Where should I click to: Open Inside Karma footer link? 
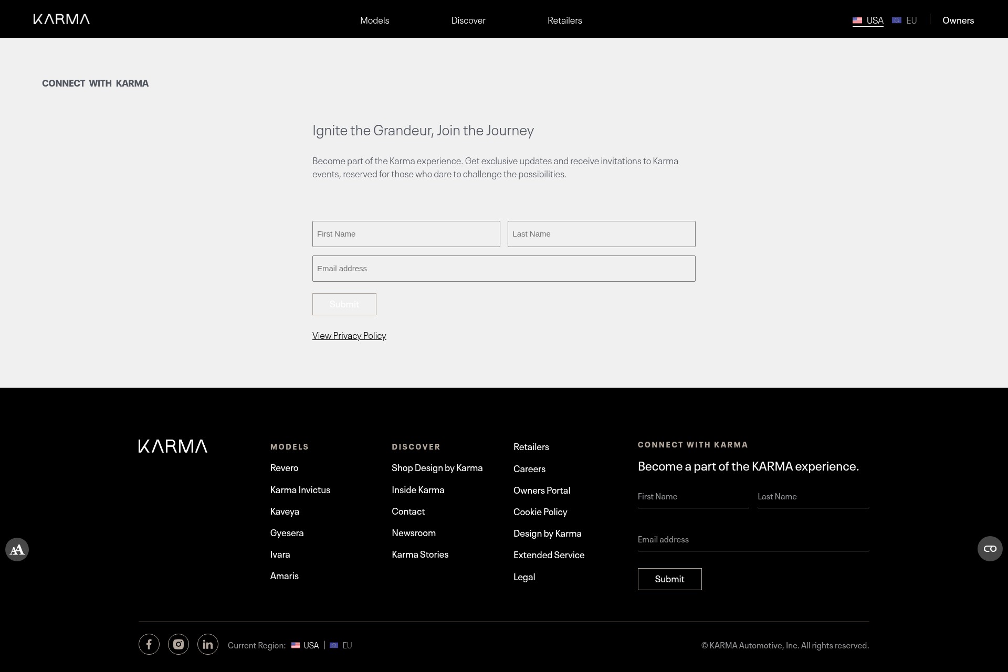[418, 490]
